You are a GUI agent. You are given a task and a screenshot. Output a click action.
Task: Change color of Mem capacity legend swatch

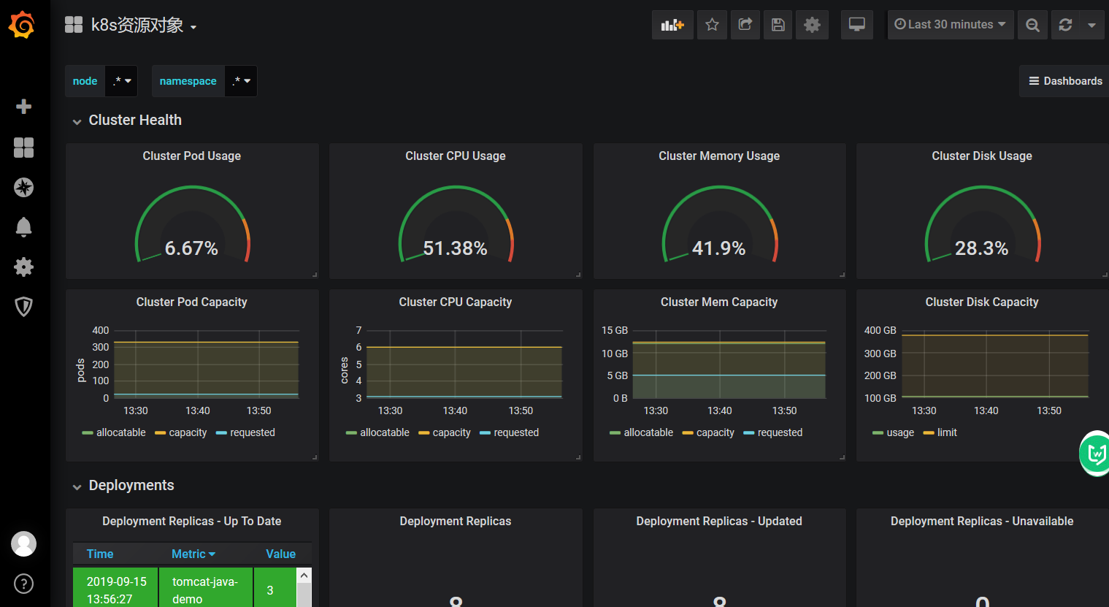688,433
